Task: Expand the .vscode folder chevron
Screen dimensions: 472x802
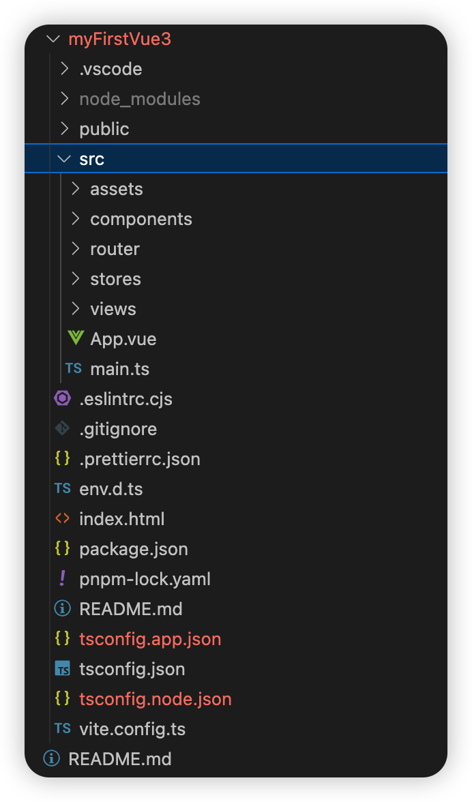Action: pyautogui.click(x=64, y=68)
